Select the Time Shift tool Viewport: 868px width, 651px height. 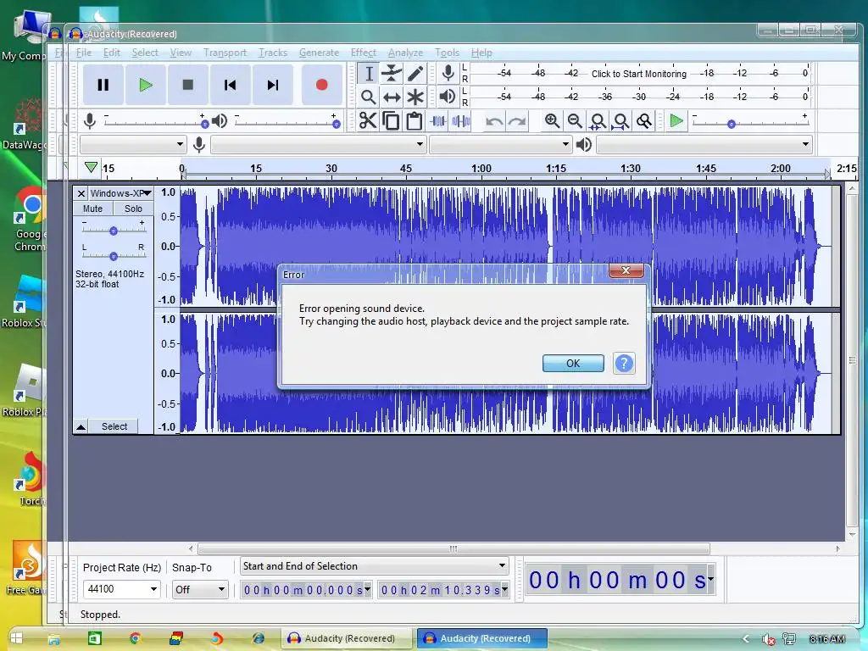[x=392, y=97]
